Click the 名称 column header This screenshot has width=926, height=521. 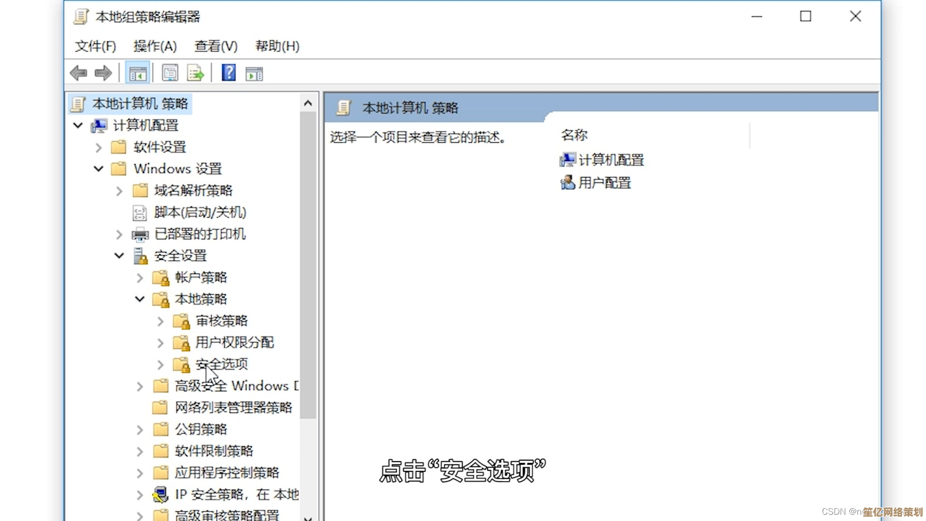[x=574, y=135]
